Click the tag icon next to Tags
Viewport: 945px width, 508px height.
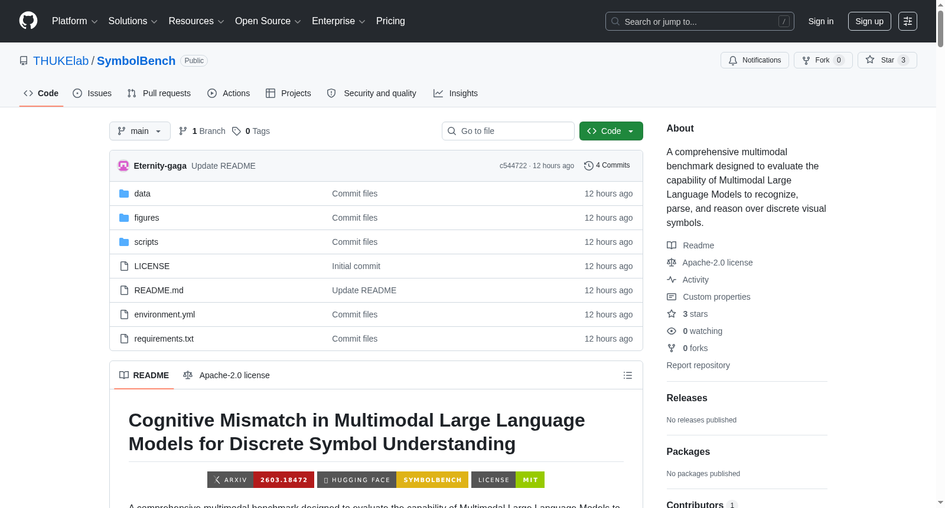pyautogui.click(x=236, y=131)
